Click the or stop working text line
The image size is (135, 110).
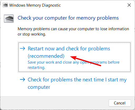pos(32,34)
